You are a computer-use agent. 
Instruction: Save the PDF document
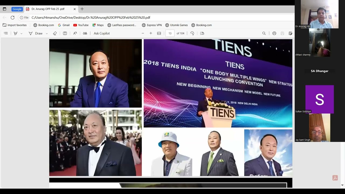[282, 33]
